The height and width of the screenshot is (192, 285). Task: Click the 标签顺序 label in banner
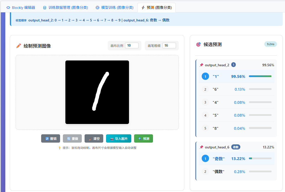point(21,20)
